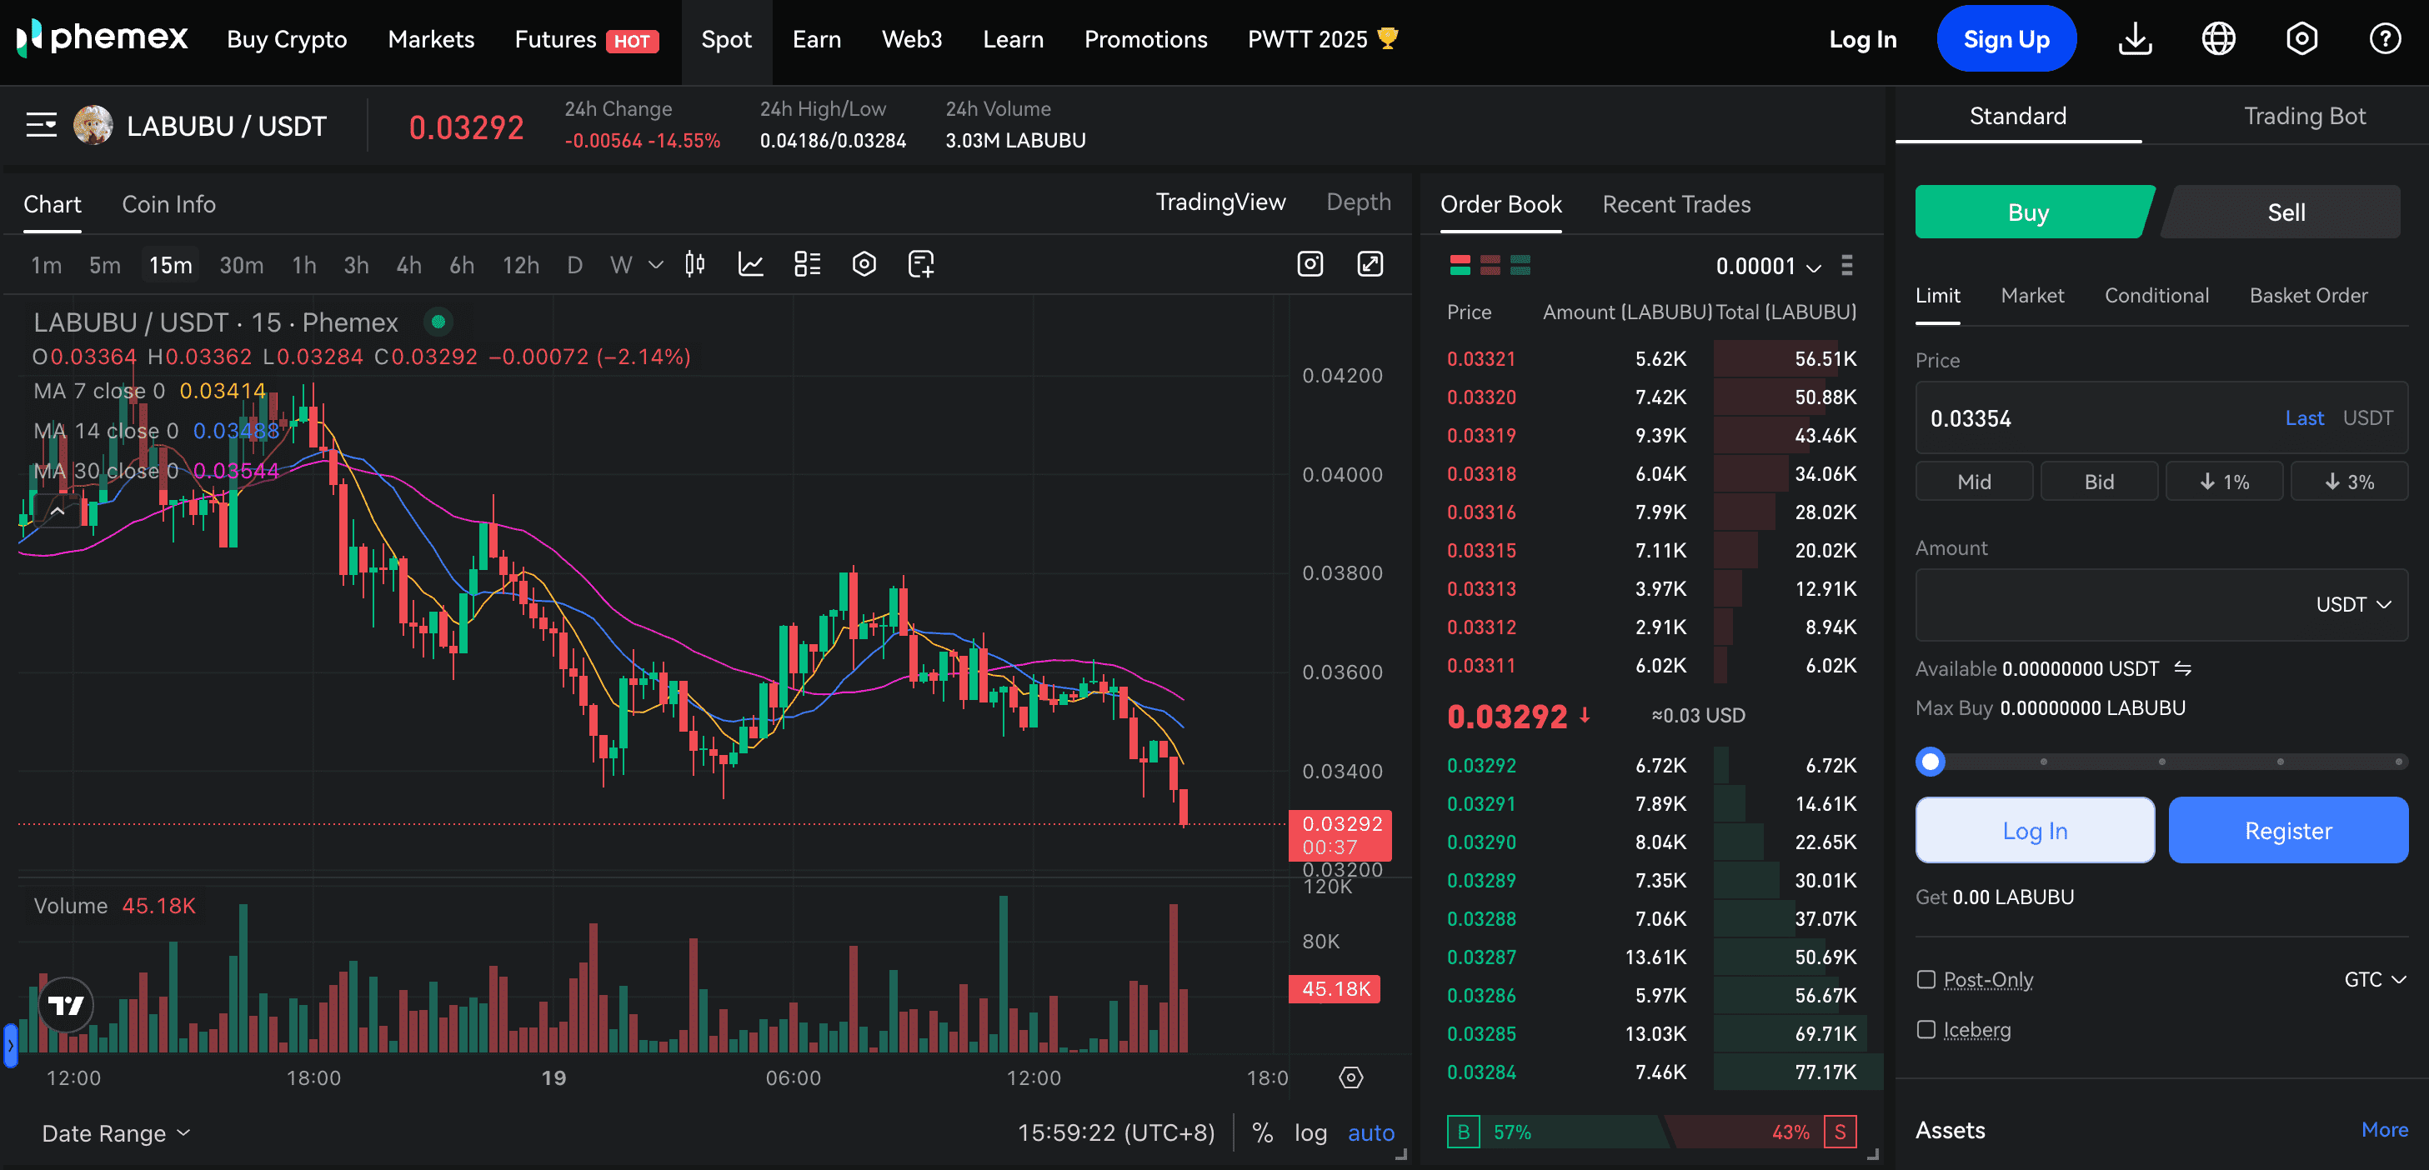Enable the Post-Only checkbox
This screenshot has width=2429, height=1170.
click(x=1926, y=979)
